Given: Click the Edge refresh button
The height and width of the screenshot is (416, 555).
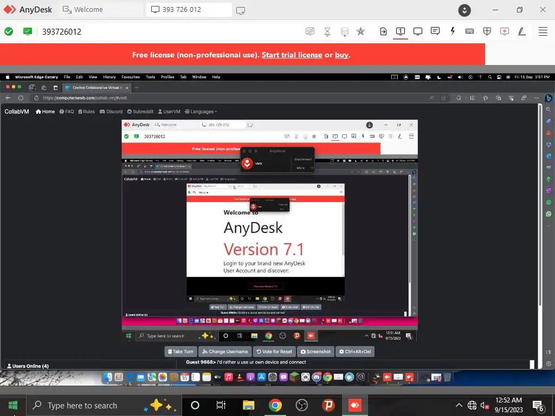Looking at the screenshot, I should point(21,98).
